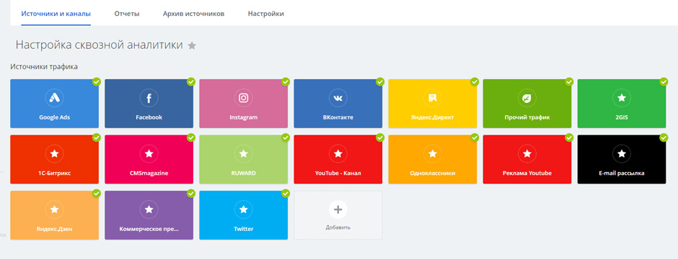Open the Instagram camera icon
Viewport: 678px width, 259px height.
coord(244,99)
